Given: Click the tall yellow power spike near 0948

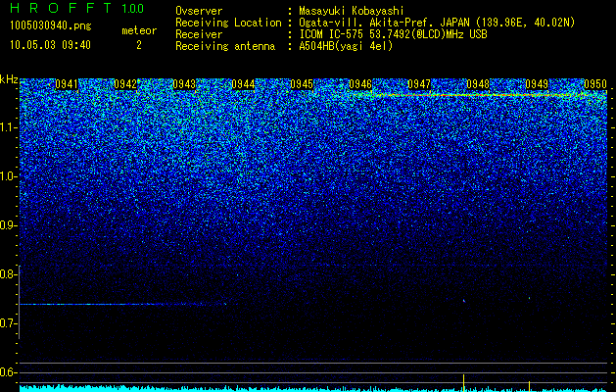Looking at the screenshot, I should click(464, 383).
